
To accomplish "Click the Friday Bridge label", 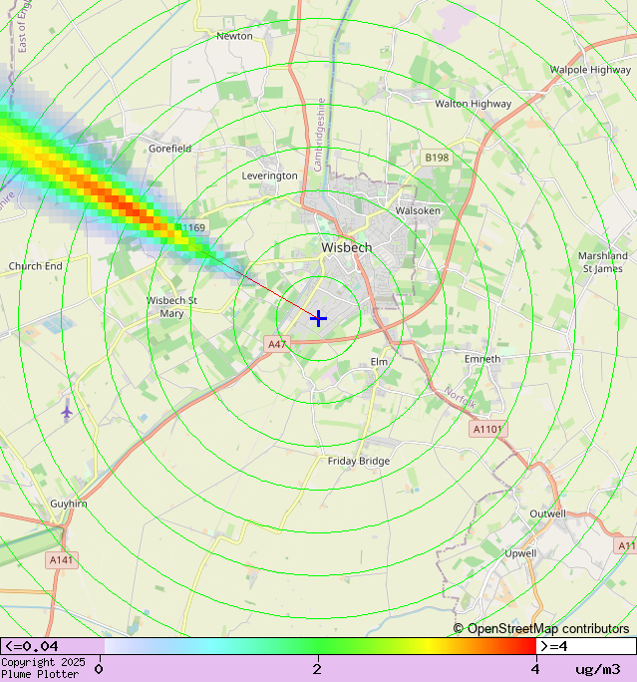I will 359,461.
